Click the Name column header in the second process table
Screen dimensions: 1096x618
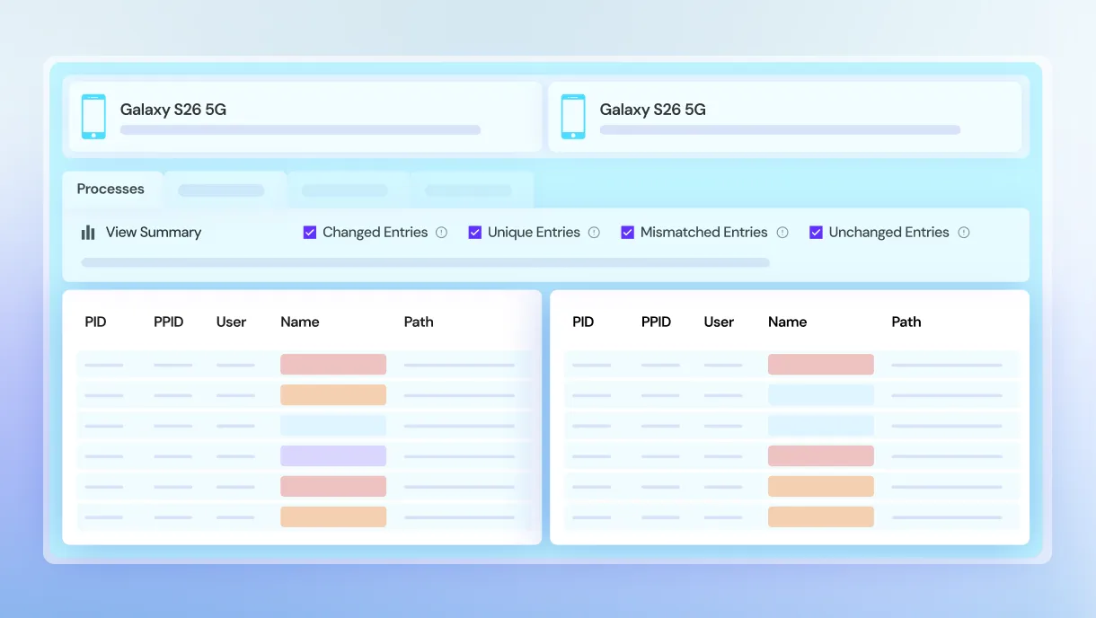pos(788,322)
